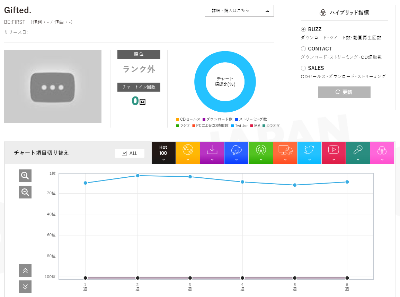This screenshot has width=400, height=297.
Task: Expand chevron under the Twitter tab
Action: pos(310,160)
